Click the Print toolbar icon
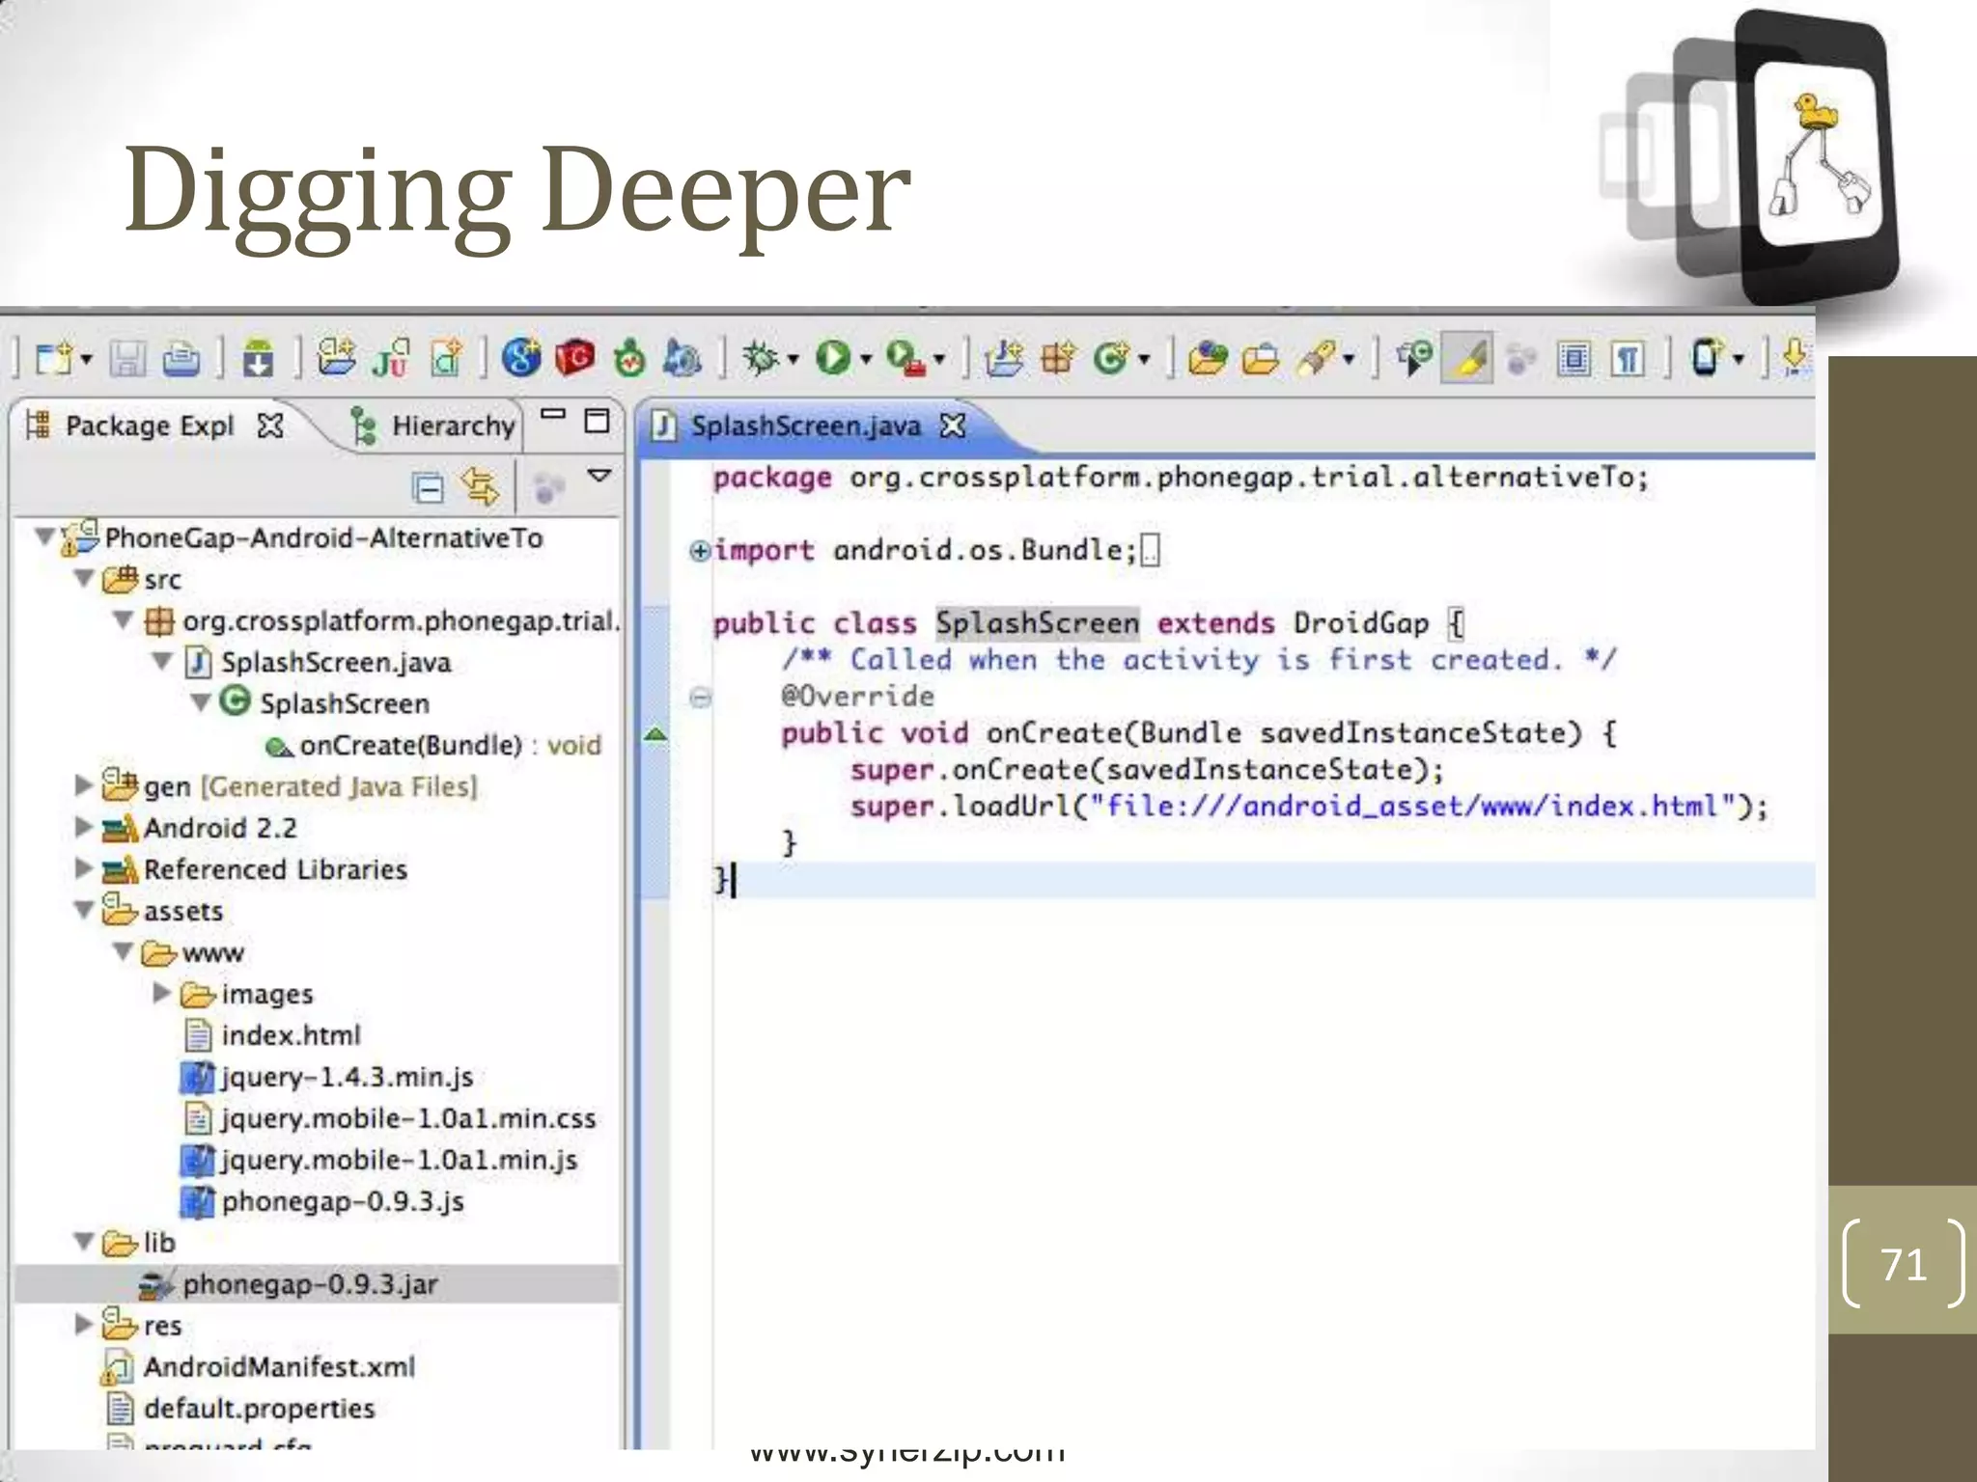This screenshot has height=1482, width=1977. coord(181,360)
